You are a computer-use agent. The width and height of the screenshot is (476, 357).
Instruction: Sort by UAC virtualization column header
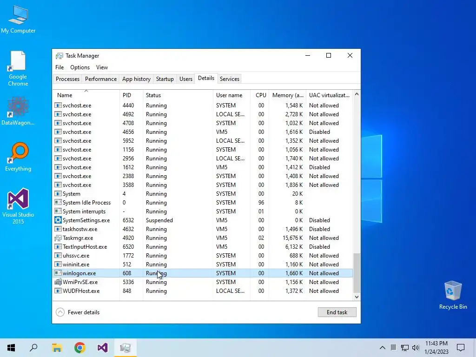330,95
